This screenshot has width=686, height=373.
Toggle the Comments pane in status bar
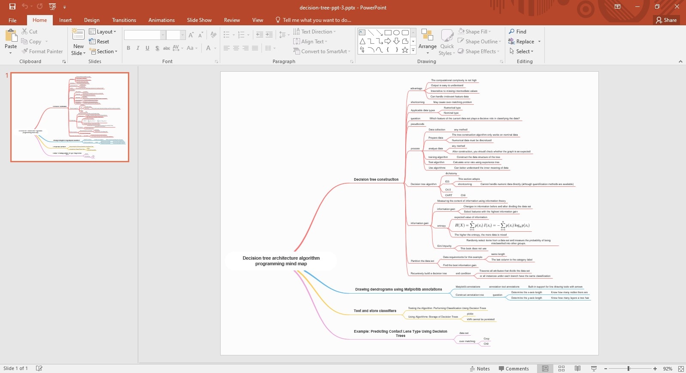(513, 369)
